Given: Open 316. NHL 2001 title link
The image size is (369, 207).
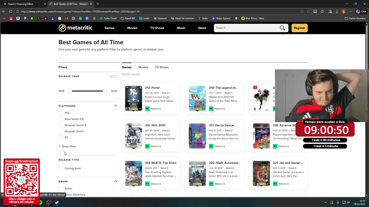Looking at the screenshot, I should [155, 125].
